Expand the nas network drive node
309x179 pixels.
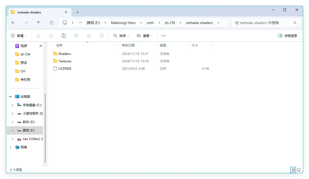12,139
